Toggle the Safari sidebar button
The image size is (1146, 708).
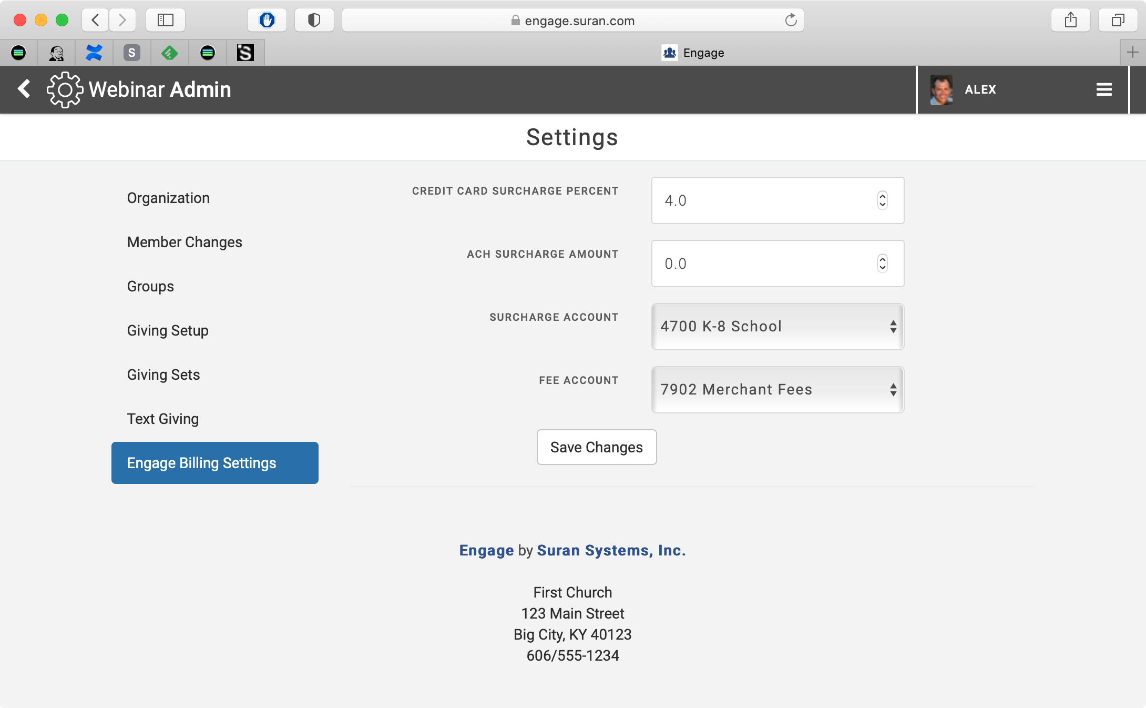166,21
